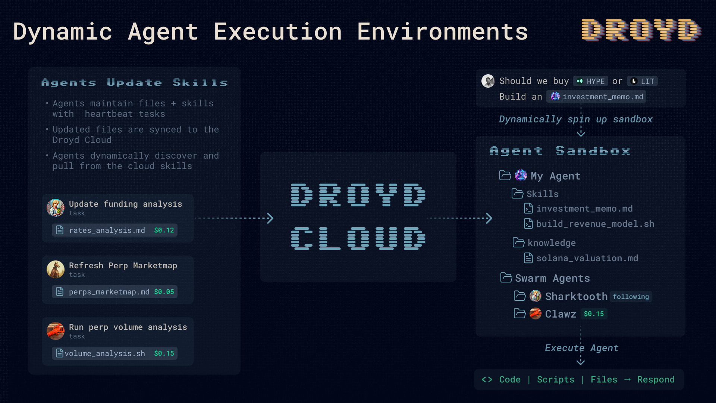This screenshot has width=716, height=403.
Task: Switch to the Scripts tab
Action: point(556,379)
